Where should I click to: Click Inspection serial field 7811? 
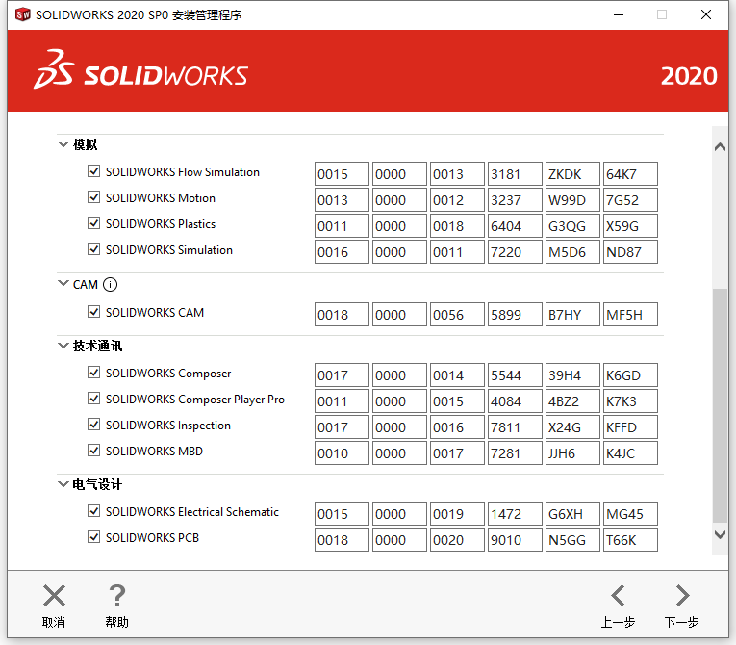tap(515, 427)
